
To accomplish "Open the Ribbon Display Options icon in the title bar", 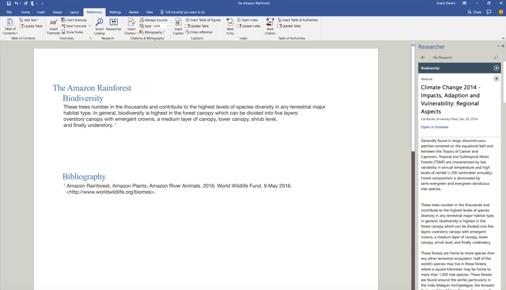I will tap(464, 3).
